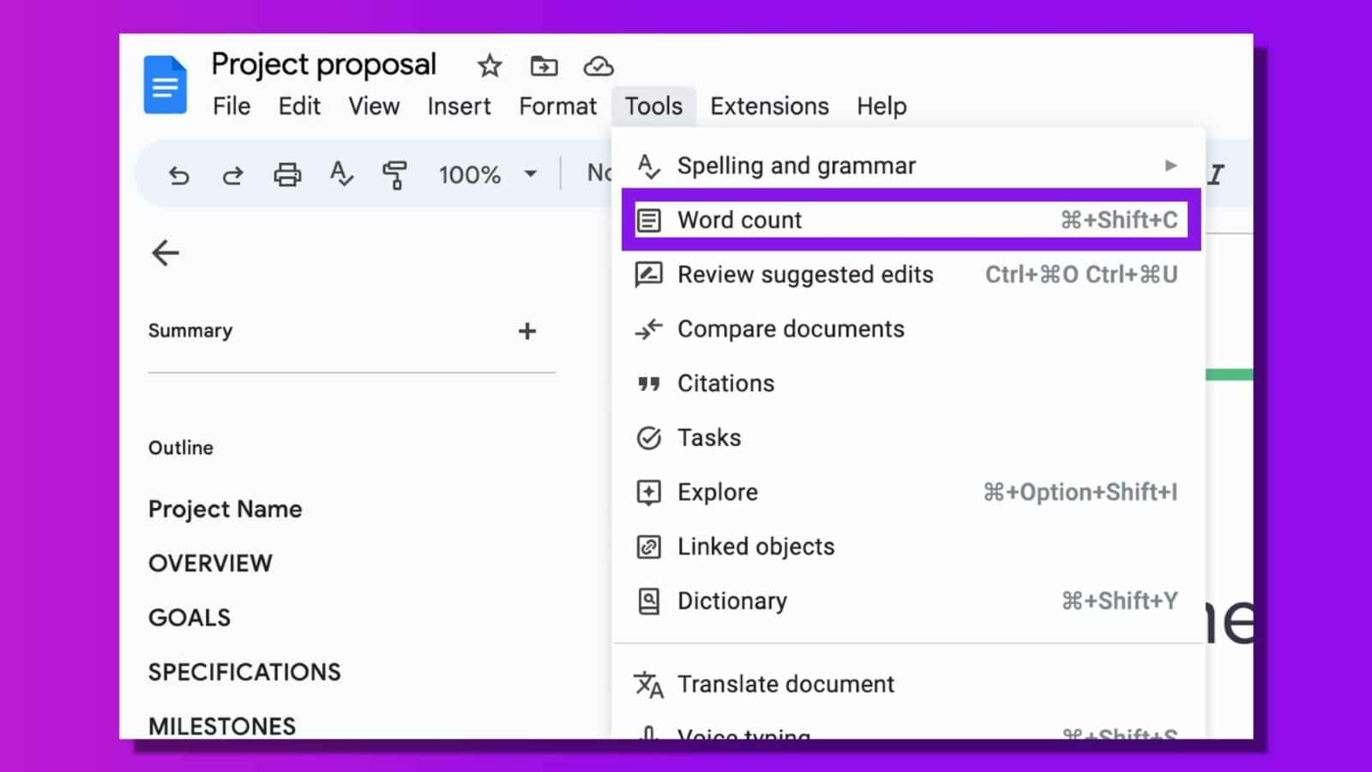Select Linked objects option
This screenshot has height=772, width=1372.
(x=909, y=546)
